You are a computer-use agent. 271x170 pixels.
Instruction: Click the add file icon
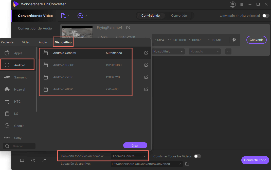point(63,16)
